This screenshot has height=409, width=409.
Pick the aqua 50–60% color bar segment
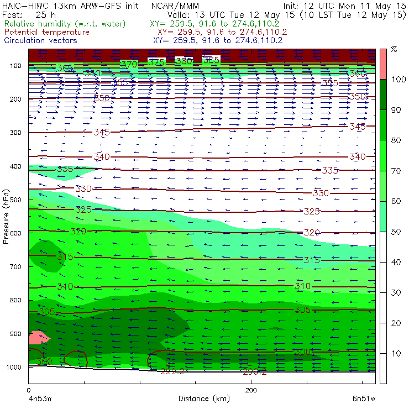(383, 217)
